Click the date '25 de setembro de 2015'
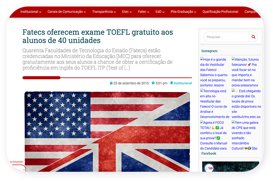 (131, 83)
